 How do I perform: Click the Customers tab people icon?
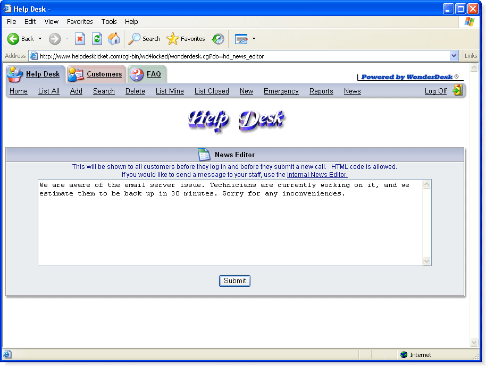pyautogui.click(x=76, y=74)
